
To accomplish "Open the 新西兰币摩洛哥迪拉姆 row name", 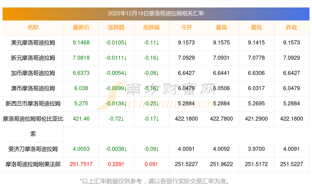I will pyautogui.click(x=33, y=104).
